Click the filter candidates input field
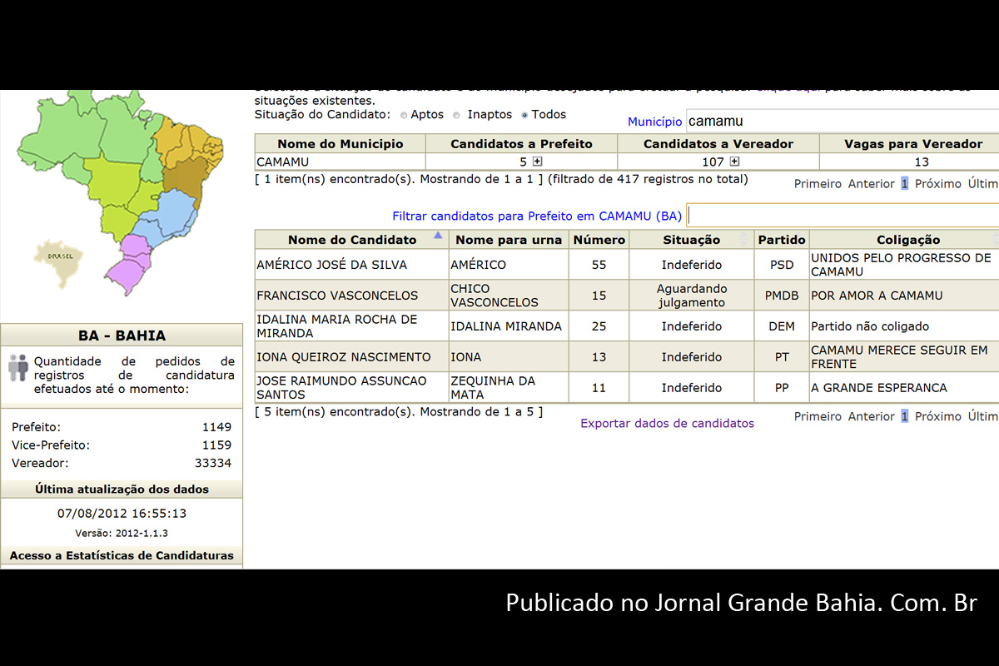 [842, 216]
